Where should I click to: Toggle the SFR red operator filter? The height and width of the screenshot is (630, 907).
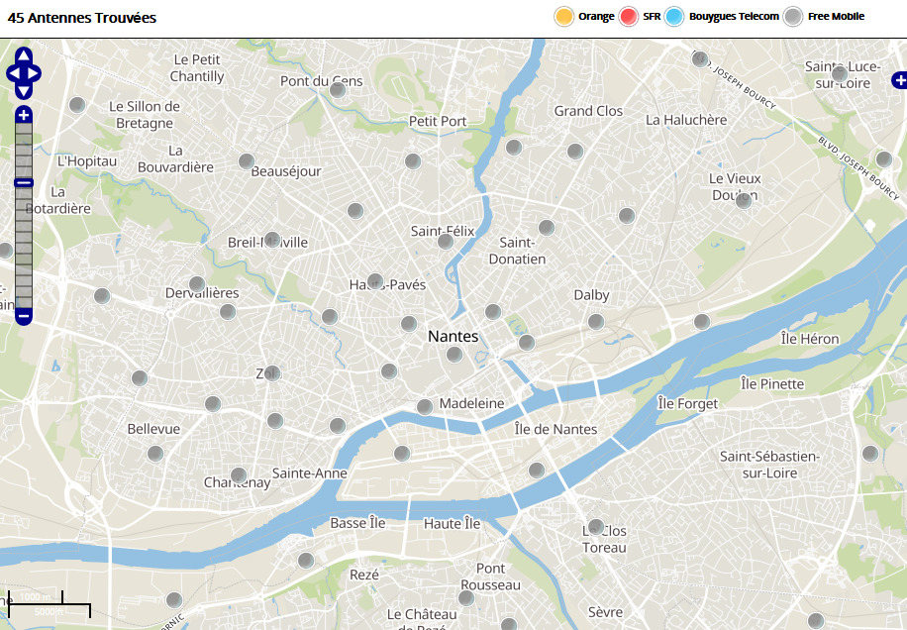[629, 17]
